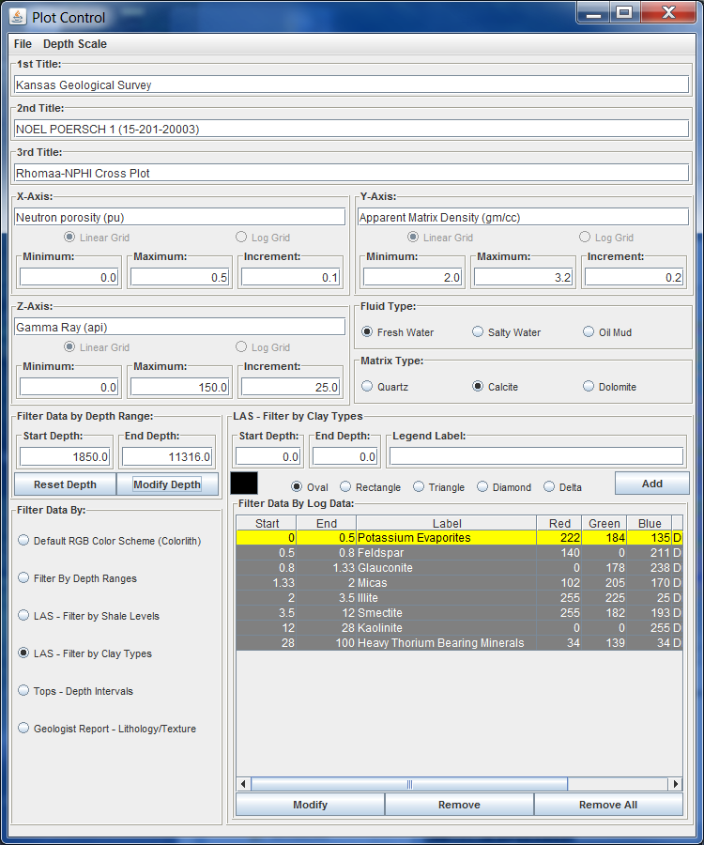Click the Modify Depth button

coord(167,484)
